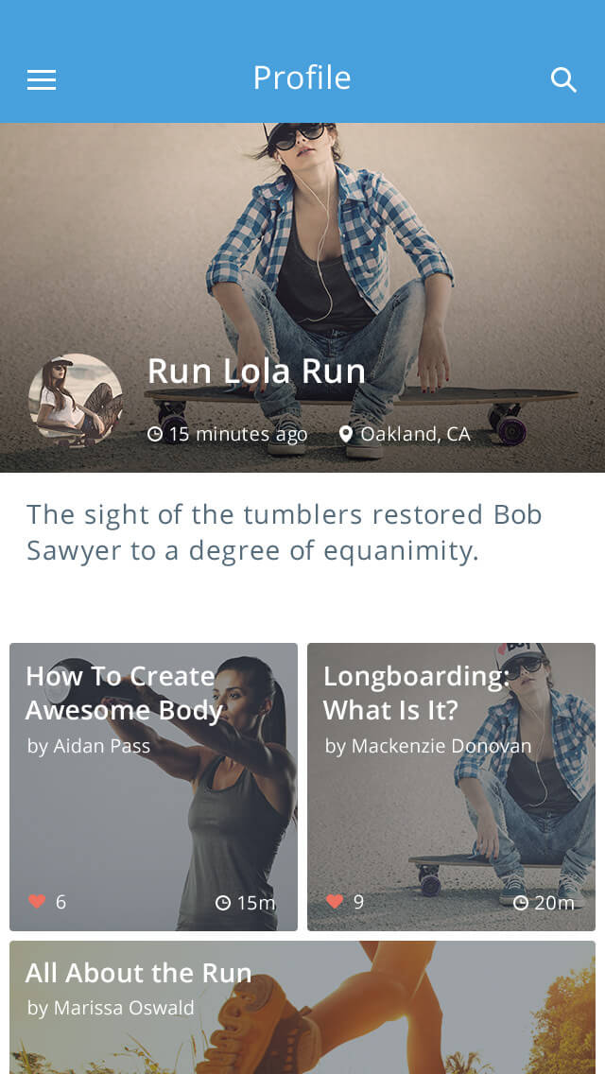The height and width of the screenshot is (1074, 605).
Task: Open Run Lola Run's round avatar photo
Action: pyautogui.click(x=76, y=401)
